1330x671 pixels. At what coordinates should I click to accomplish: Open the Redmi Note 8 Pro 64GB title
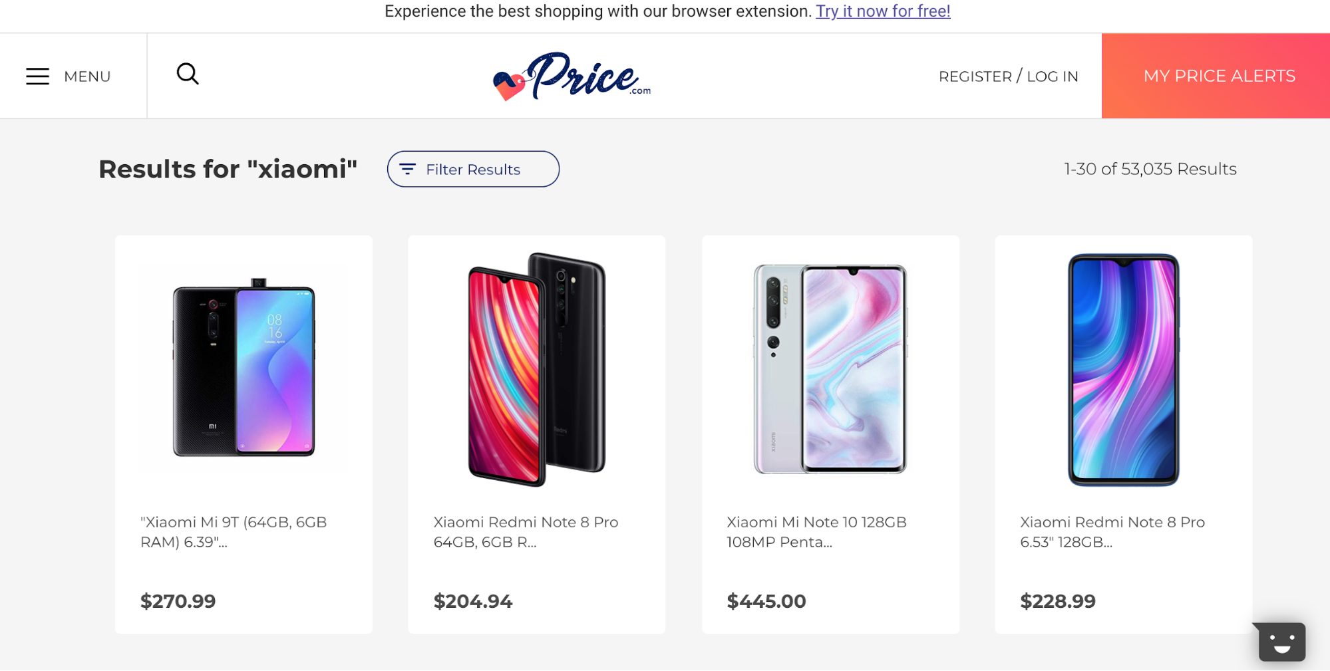pos(526,532)
